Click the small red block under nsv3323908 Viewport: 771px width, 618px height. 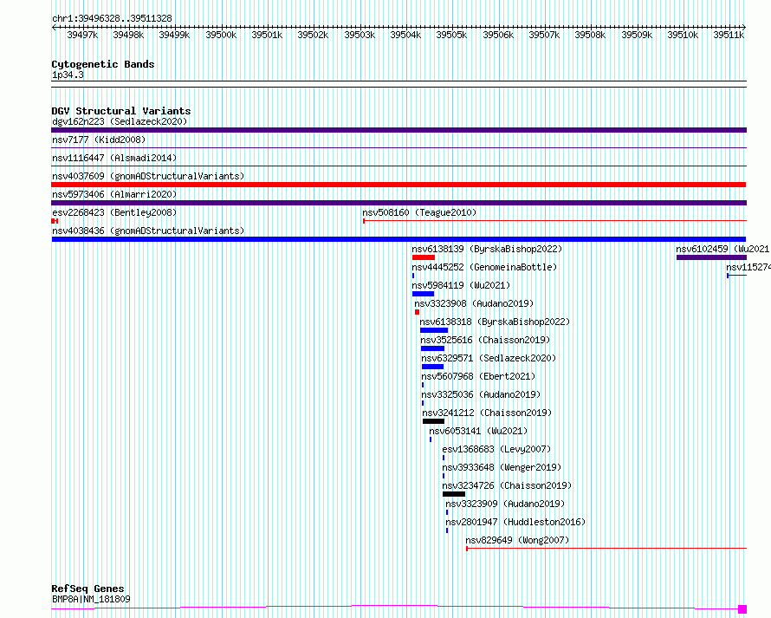tap(417, 312)
